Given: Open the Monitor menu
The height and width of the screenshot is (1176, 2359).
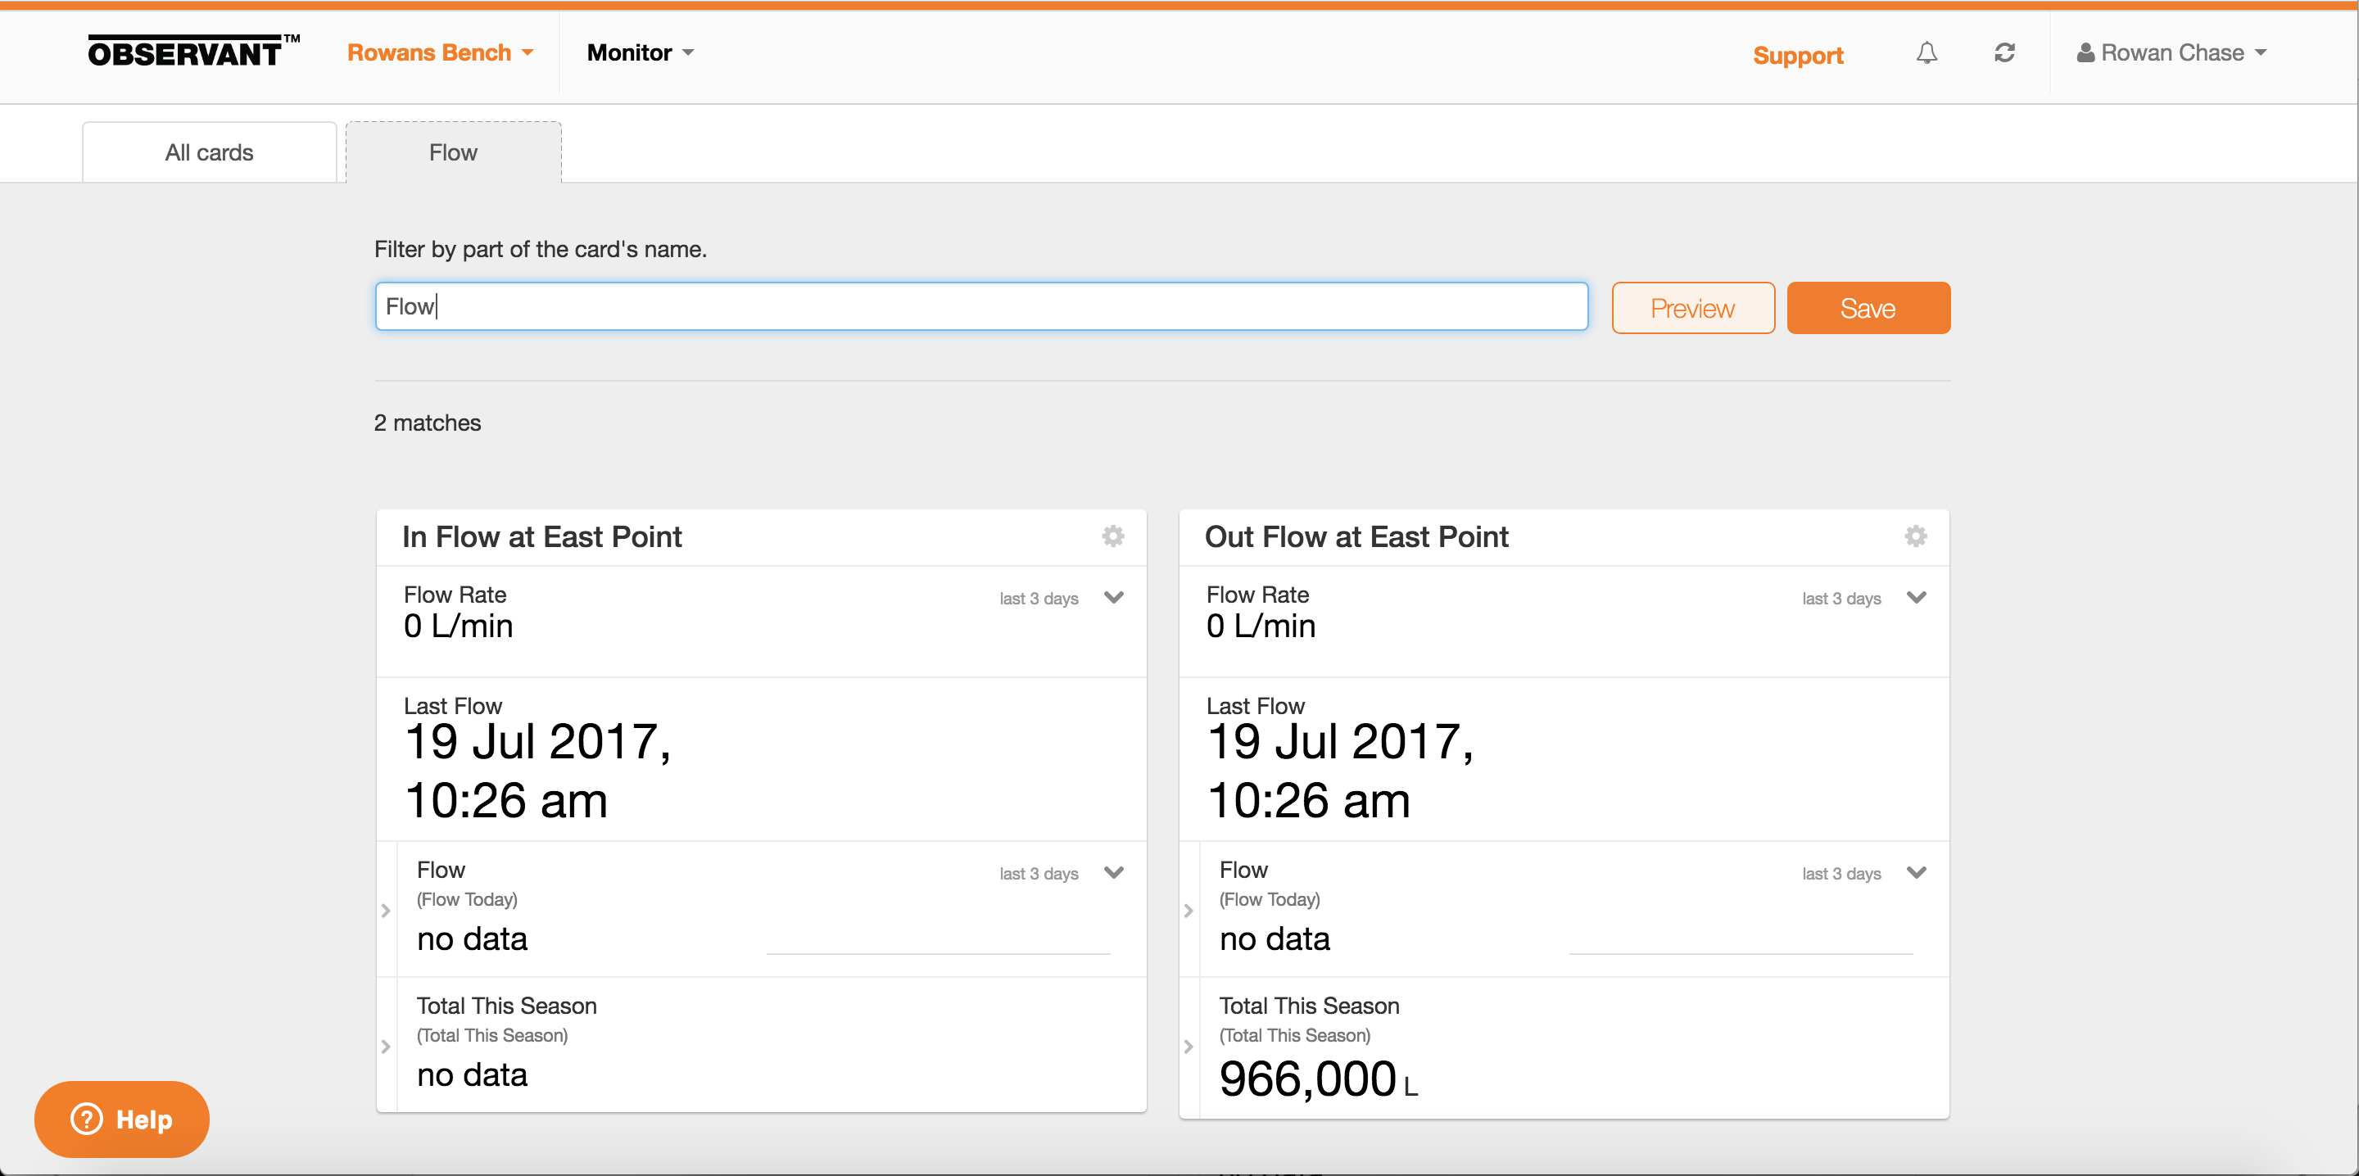Looking at the screenshot, I should tap(640, 53).
